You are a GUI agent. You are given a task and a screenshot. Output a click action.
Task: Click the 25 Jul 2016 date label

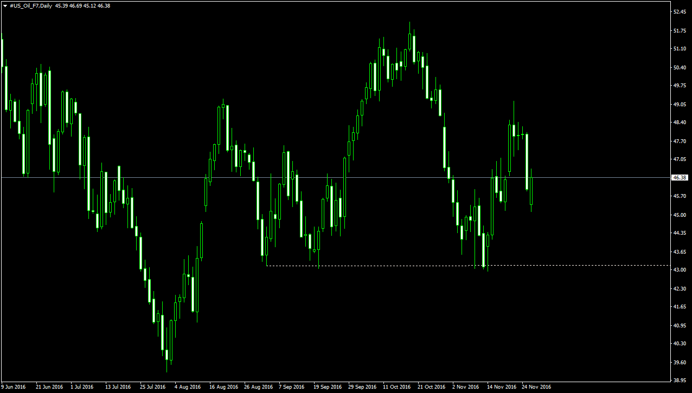[x=152, y=387]
